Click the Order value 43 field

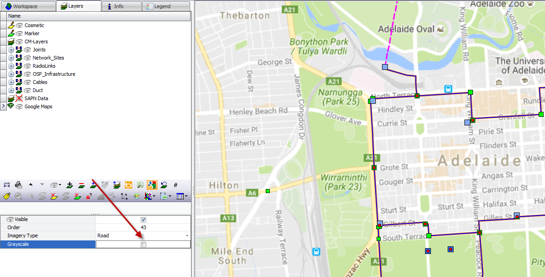click(x=143, y=227)
